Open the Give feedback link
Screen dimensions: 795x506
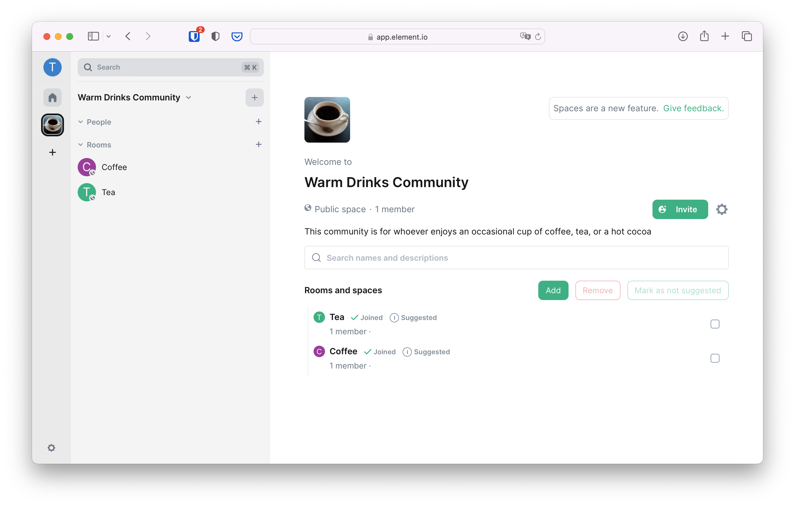click(x=693, y=108)
